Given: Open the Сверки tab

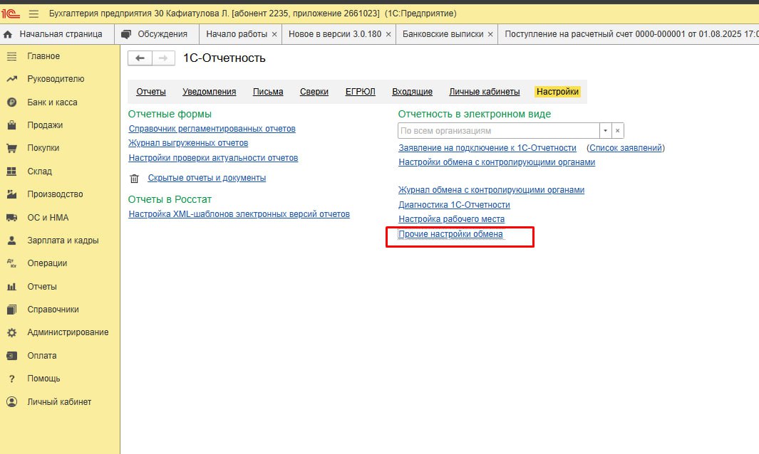Looking at the screenshot, I should 314,92.
